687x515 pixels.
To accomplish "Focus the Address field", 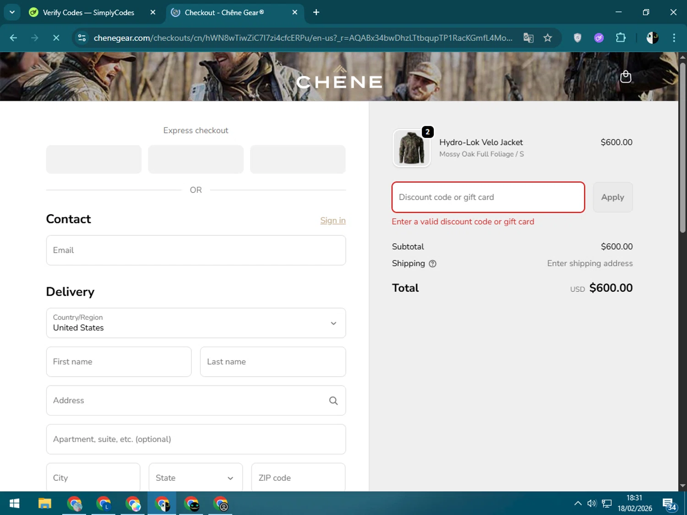I will click(196, 401).
